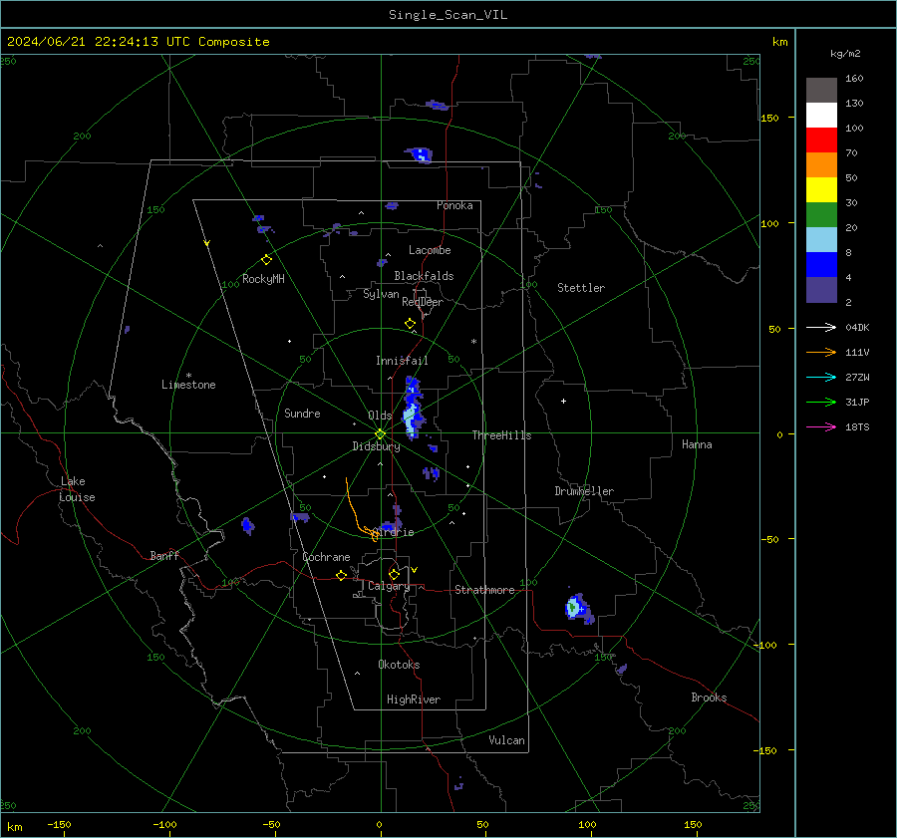897x838 pixels.
Task: Click the HighRiver city label
Action: pyautogui.click(x=413, y=699)
